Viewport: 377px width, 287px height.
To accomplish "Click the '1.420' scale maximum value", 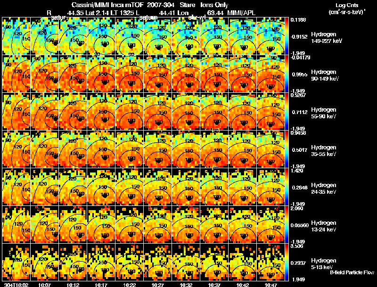I will pos(297,171).
